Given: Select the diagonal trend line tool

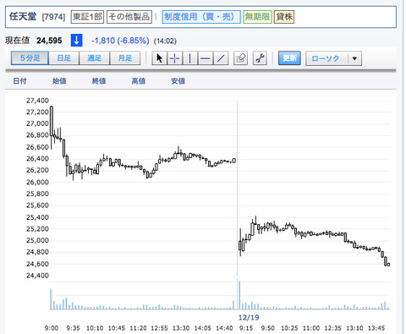Looking at the screenshot, I should (221, 58).
